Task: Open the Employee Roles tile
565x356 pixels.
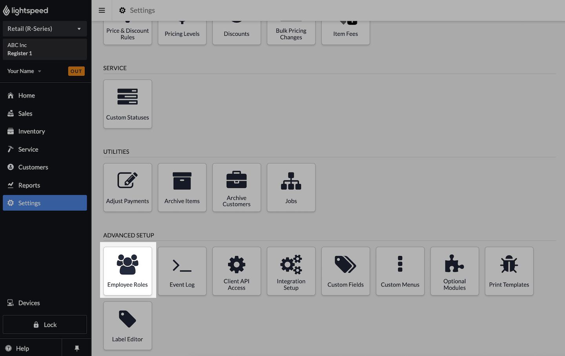Action: pyautogui.click(x=128, y=271)
